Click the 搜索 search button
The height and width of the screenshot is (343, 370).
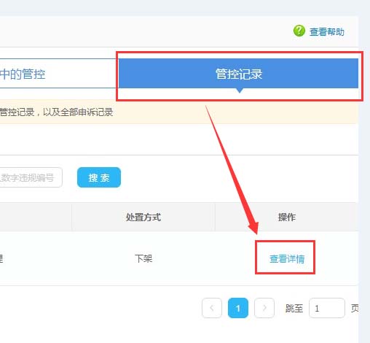click(x=99, y=177)
